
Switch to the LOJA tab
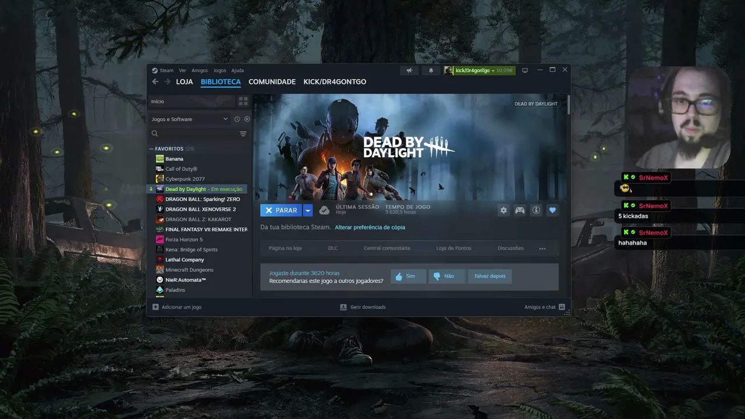pos(185,82)
